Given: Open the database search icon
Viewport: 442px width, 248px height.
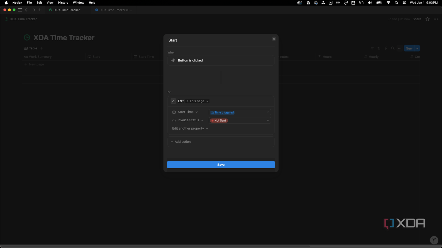Looking at the screenshot, I should tap(393, 48).
